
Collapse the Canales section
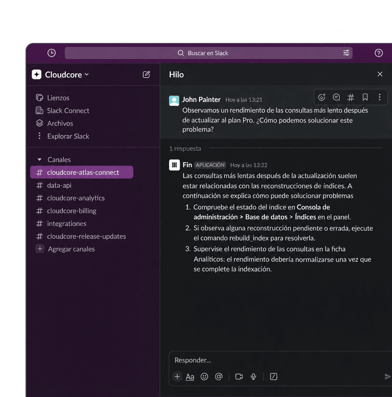39,159
